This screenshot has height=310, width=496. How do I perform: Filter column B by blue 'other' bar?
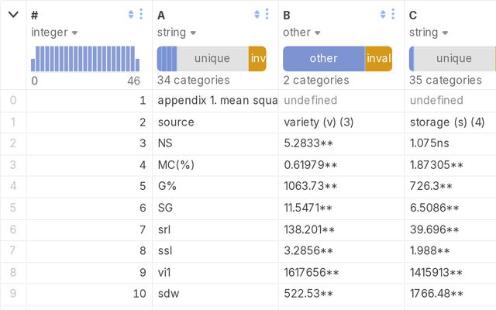click(x=323, y=59)
